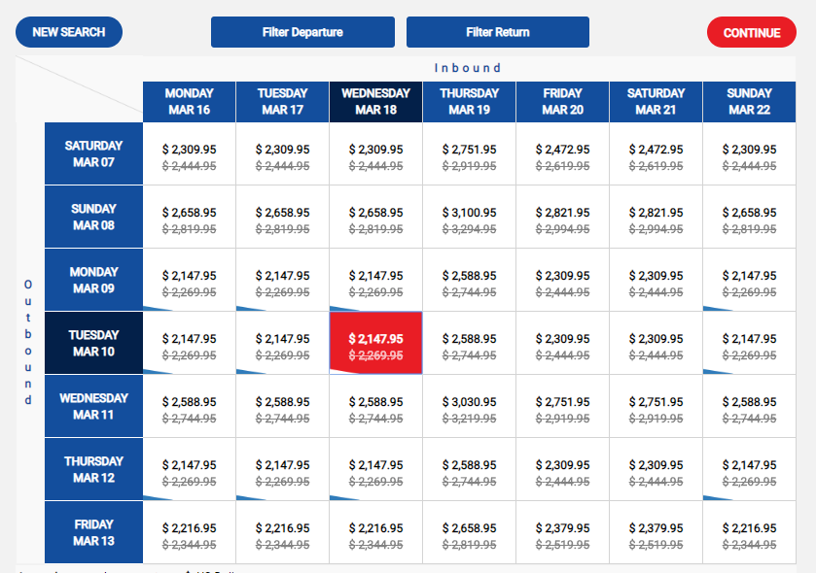The height and width of the screenshot is (573, 816).
Task: Select outbound row Thursday Mar 12
Action: (x=93, y=469)
